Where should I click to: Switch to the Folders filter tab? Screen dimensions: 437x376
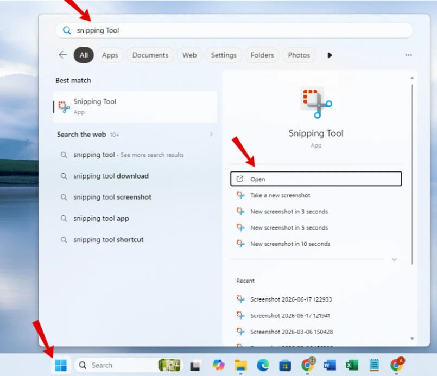coord(262,55)
